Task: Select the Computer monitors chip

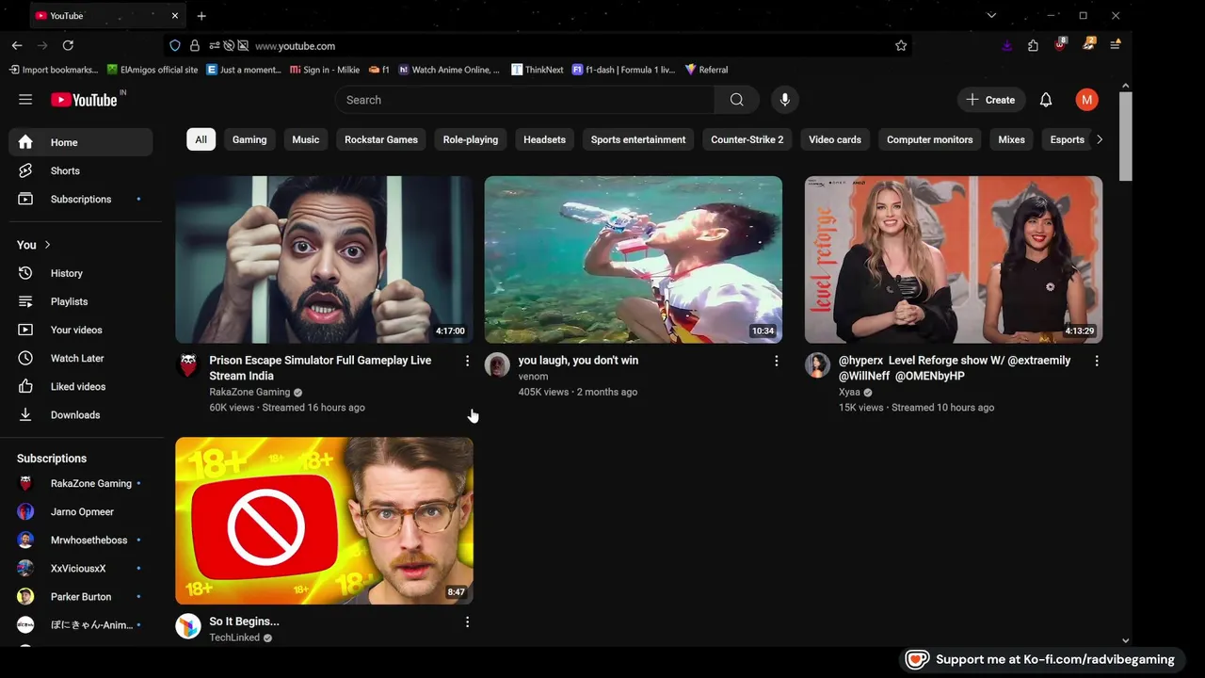Action: tap(930, 139)
